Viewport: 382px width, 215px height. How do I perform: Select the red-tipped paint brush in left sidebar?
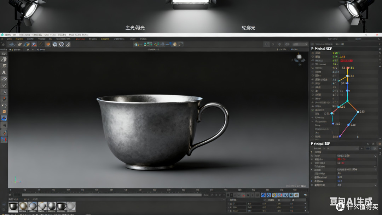(4, 133)
